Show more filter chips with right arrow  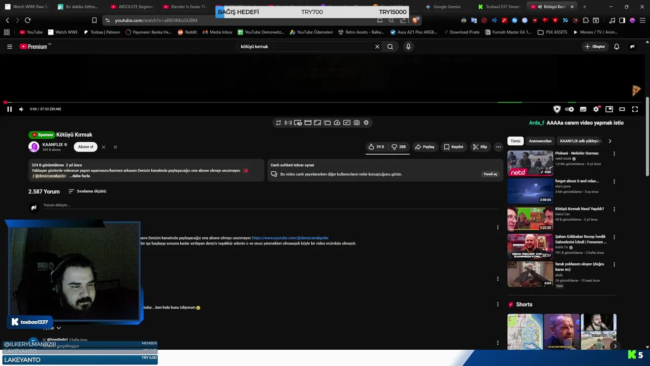pyautogui.click(x=610, y=141)
